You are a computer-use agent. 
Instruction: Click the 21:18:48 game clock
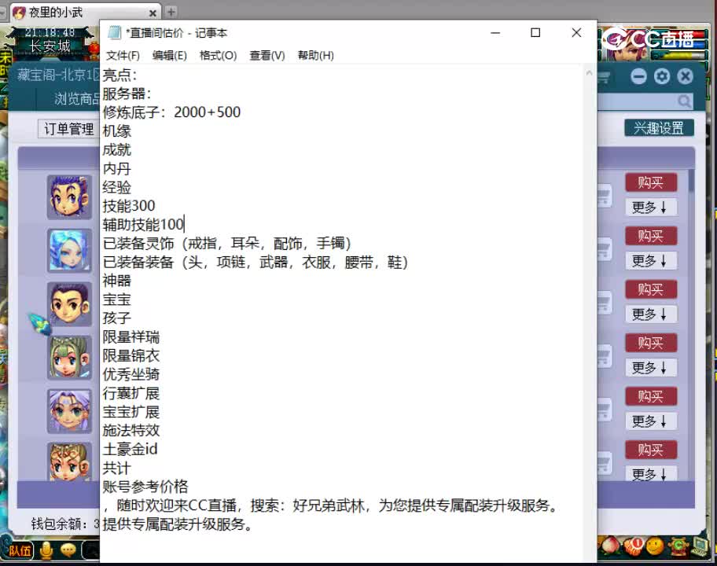(50, 32)
